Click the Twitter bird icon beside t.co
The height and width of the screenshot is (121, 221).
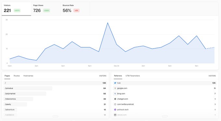[115, 83]
